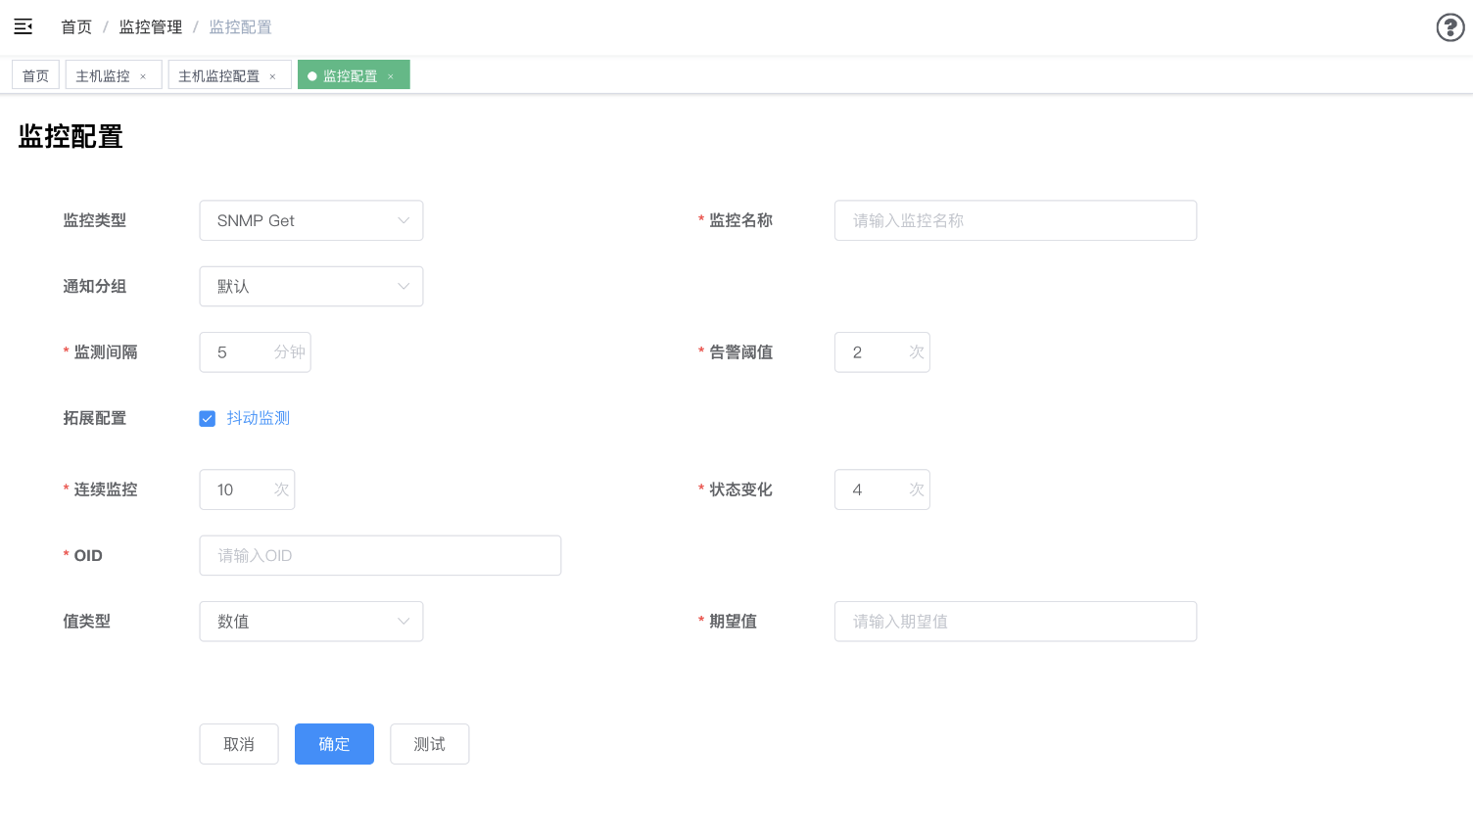Click the 抖动监测 label text

(259, 418)
